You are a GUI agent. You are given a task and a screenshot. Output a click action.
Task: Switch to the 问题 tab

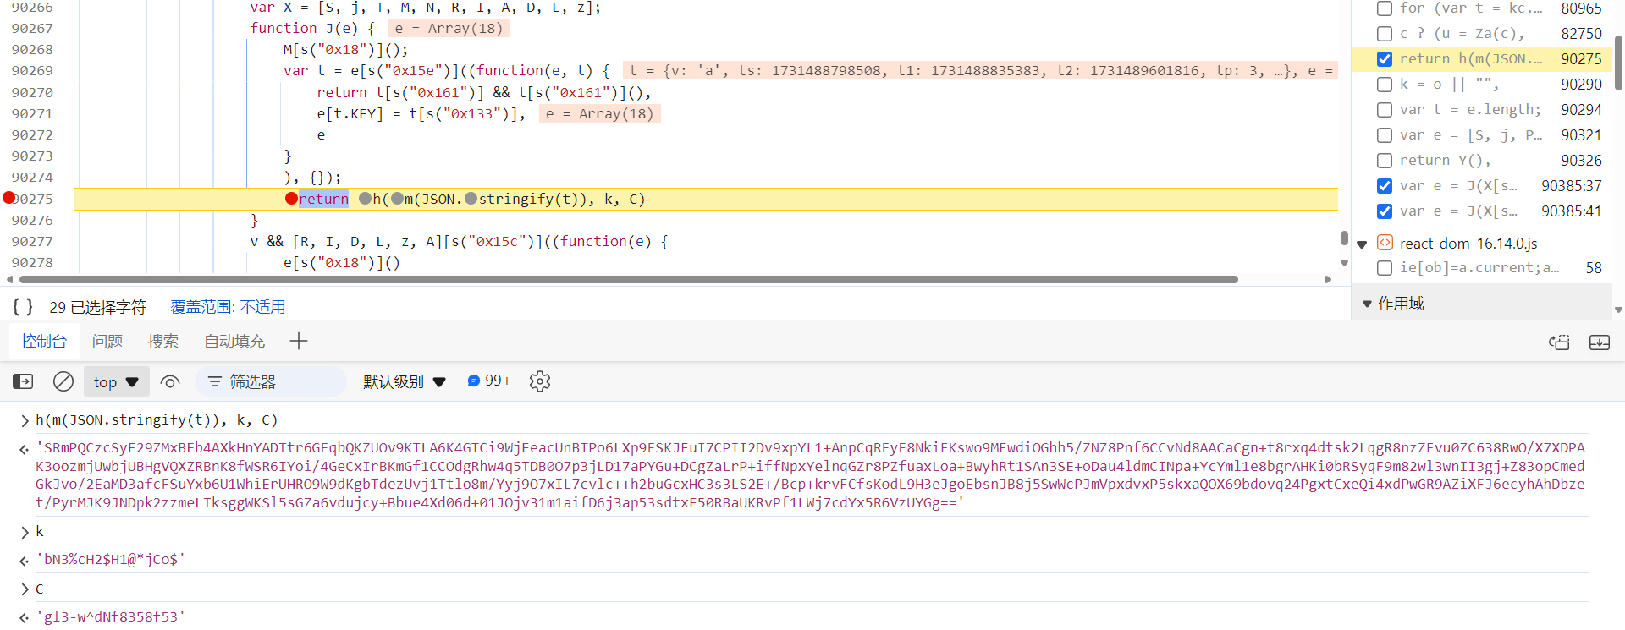(107, 341)
